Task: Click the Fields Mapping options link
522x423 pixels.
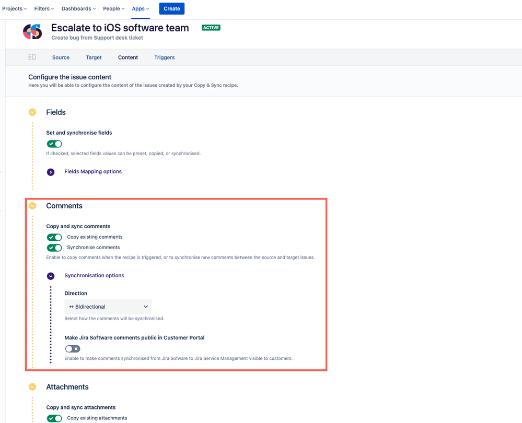Action: pyautogui.click(x=93, y=171)
